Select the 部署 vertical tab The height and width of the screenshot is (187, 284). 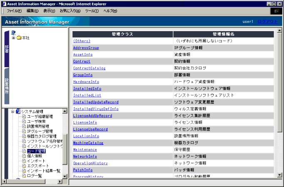point(7,49)
